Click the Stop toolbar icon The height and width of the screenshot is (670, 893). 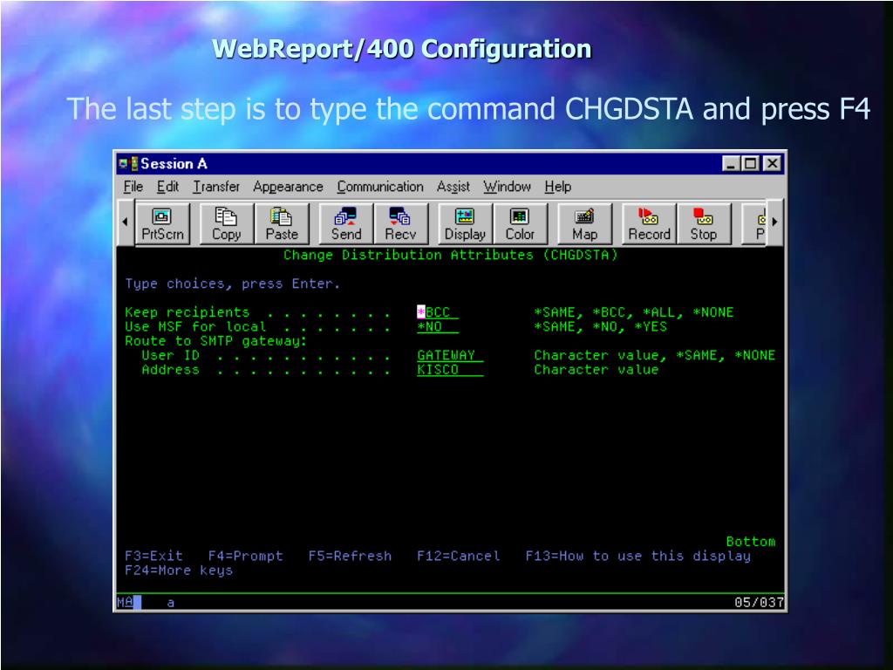tap(704, 224)
